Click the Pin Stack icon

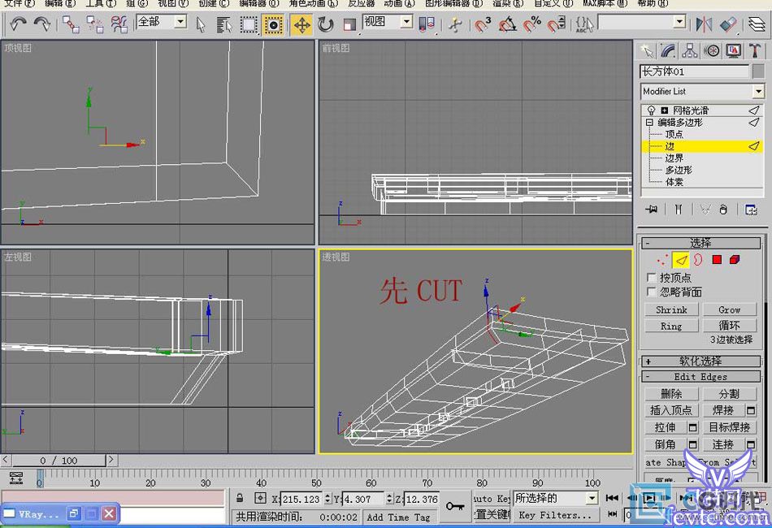point(652,210)
